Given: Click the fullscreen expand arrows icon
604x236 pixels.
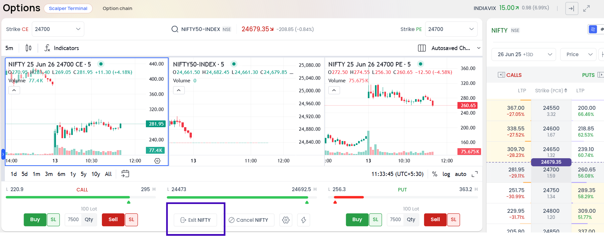Looking at the screenshot, I should pos(587,8).
